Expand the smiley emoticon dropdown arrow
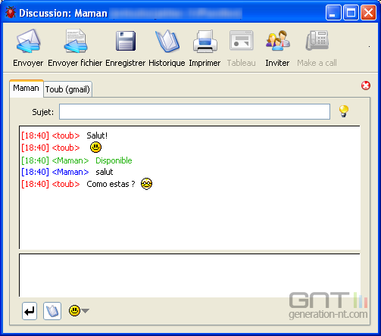 (x=86, y=311)
